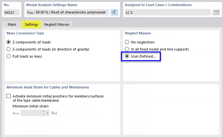The width and height of the screenshot is (223, 138).
Task: Click the per mille unit label
Action: click(x=54, y=113)
